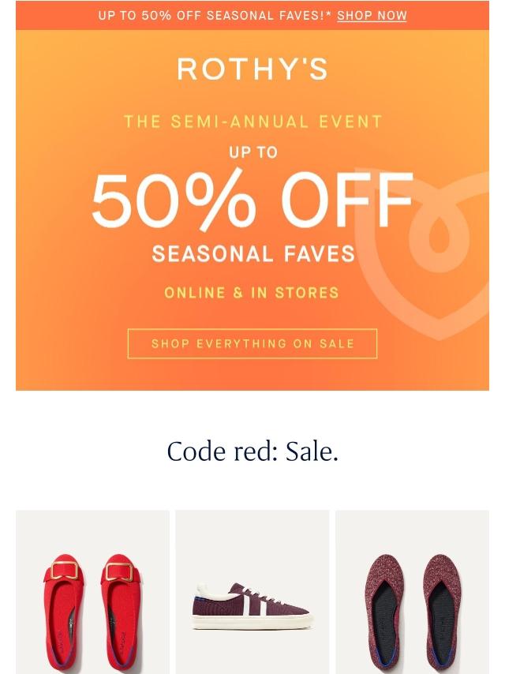Click the left red flat shoe
The width and height of the screenshot is (505, 674).
coord(64,614)
